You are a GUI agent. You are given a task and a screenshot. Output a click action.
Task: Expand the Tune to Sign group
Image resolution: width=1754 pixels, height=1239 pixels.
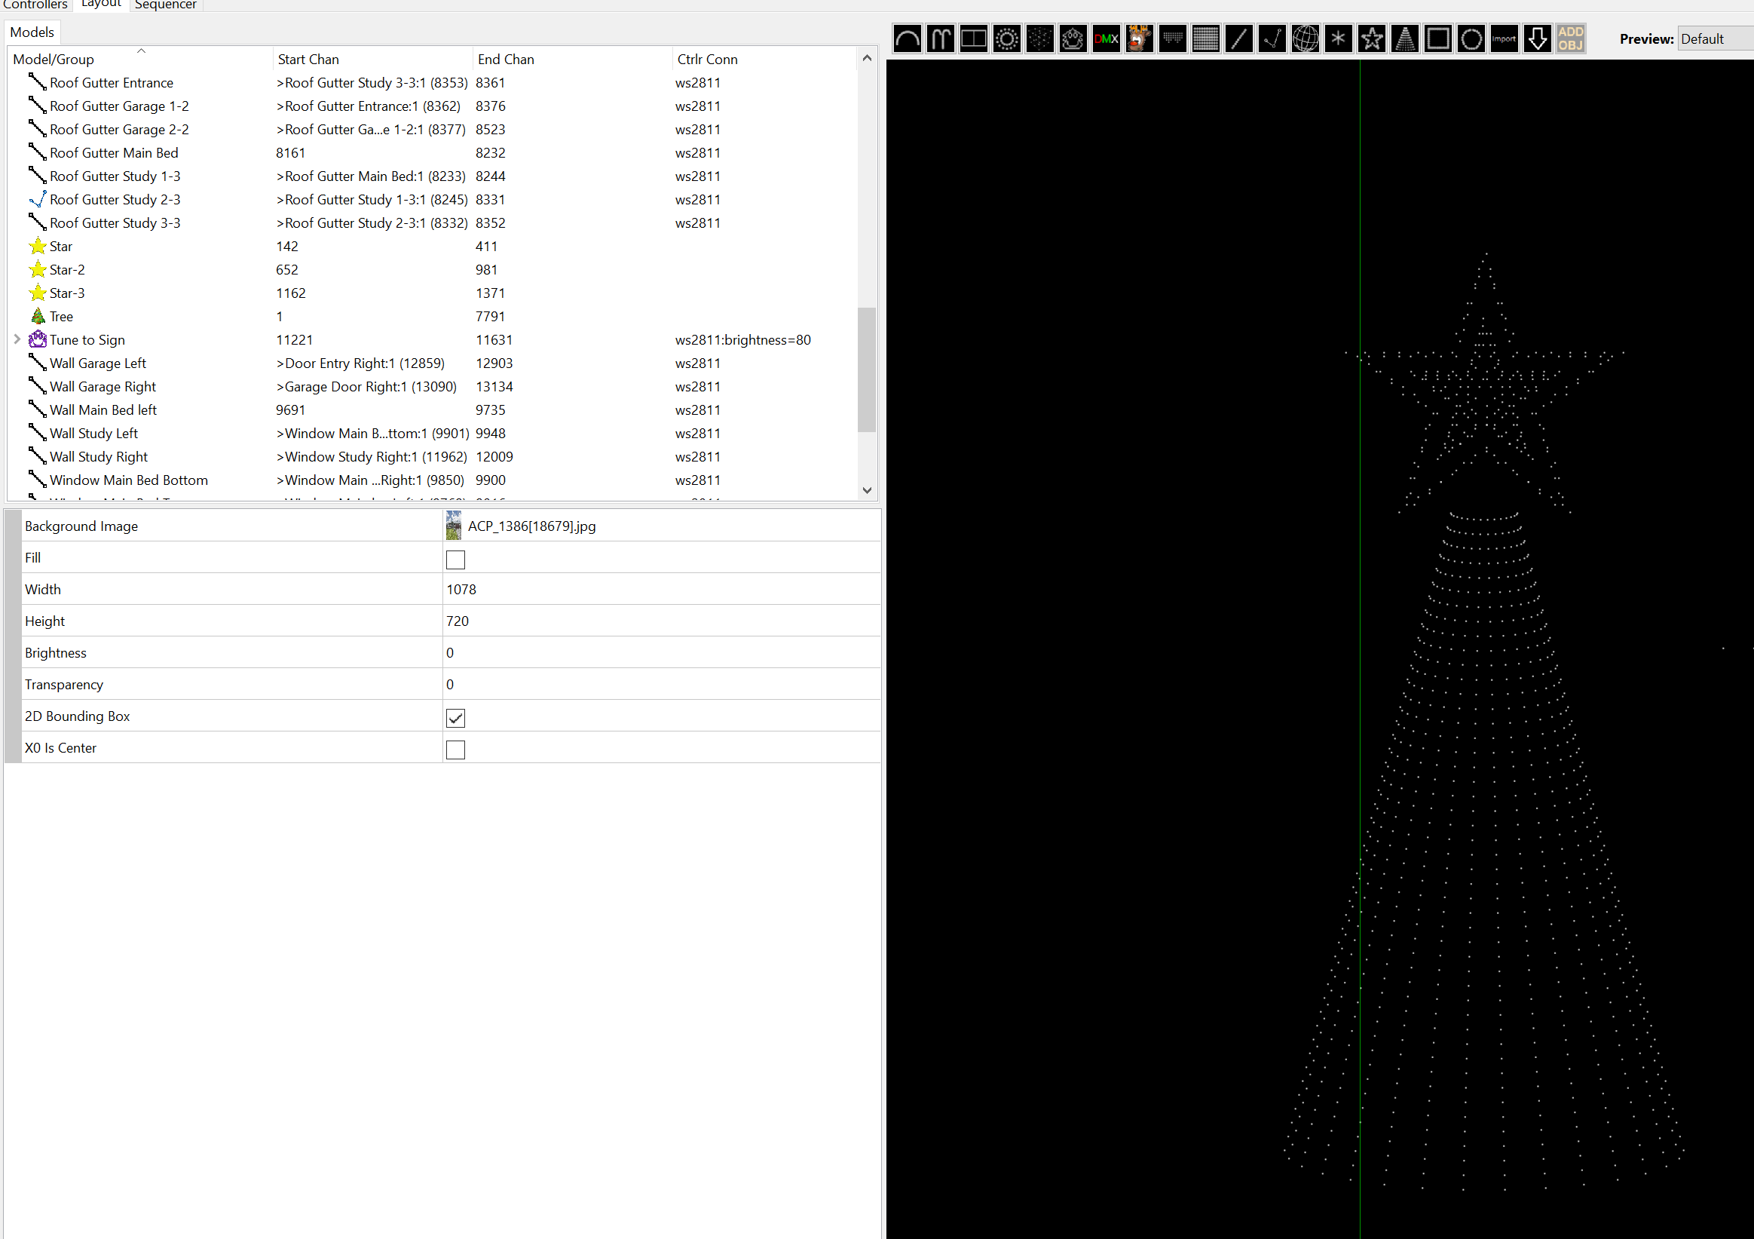click(17, 339)
